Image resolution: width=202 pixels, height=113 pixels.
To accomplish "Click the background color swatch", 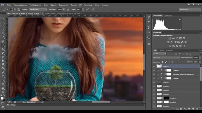I will 4,100.
